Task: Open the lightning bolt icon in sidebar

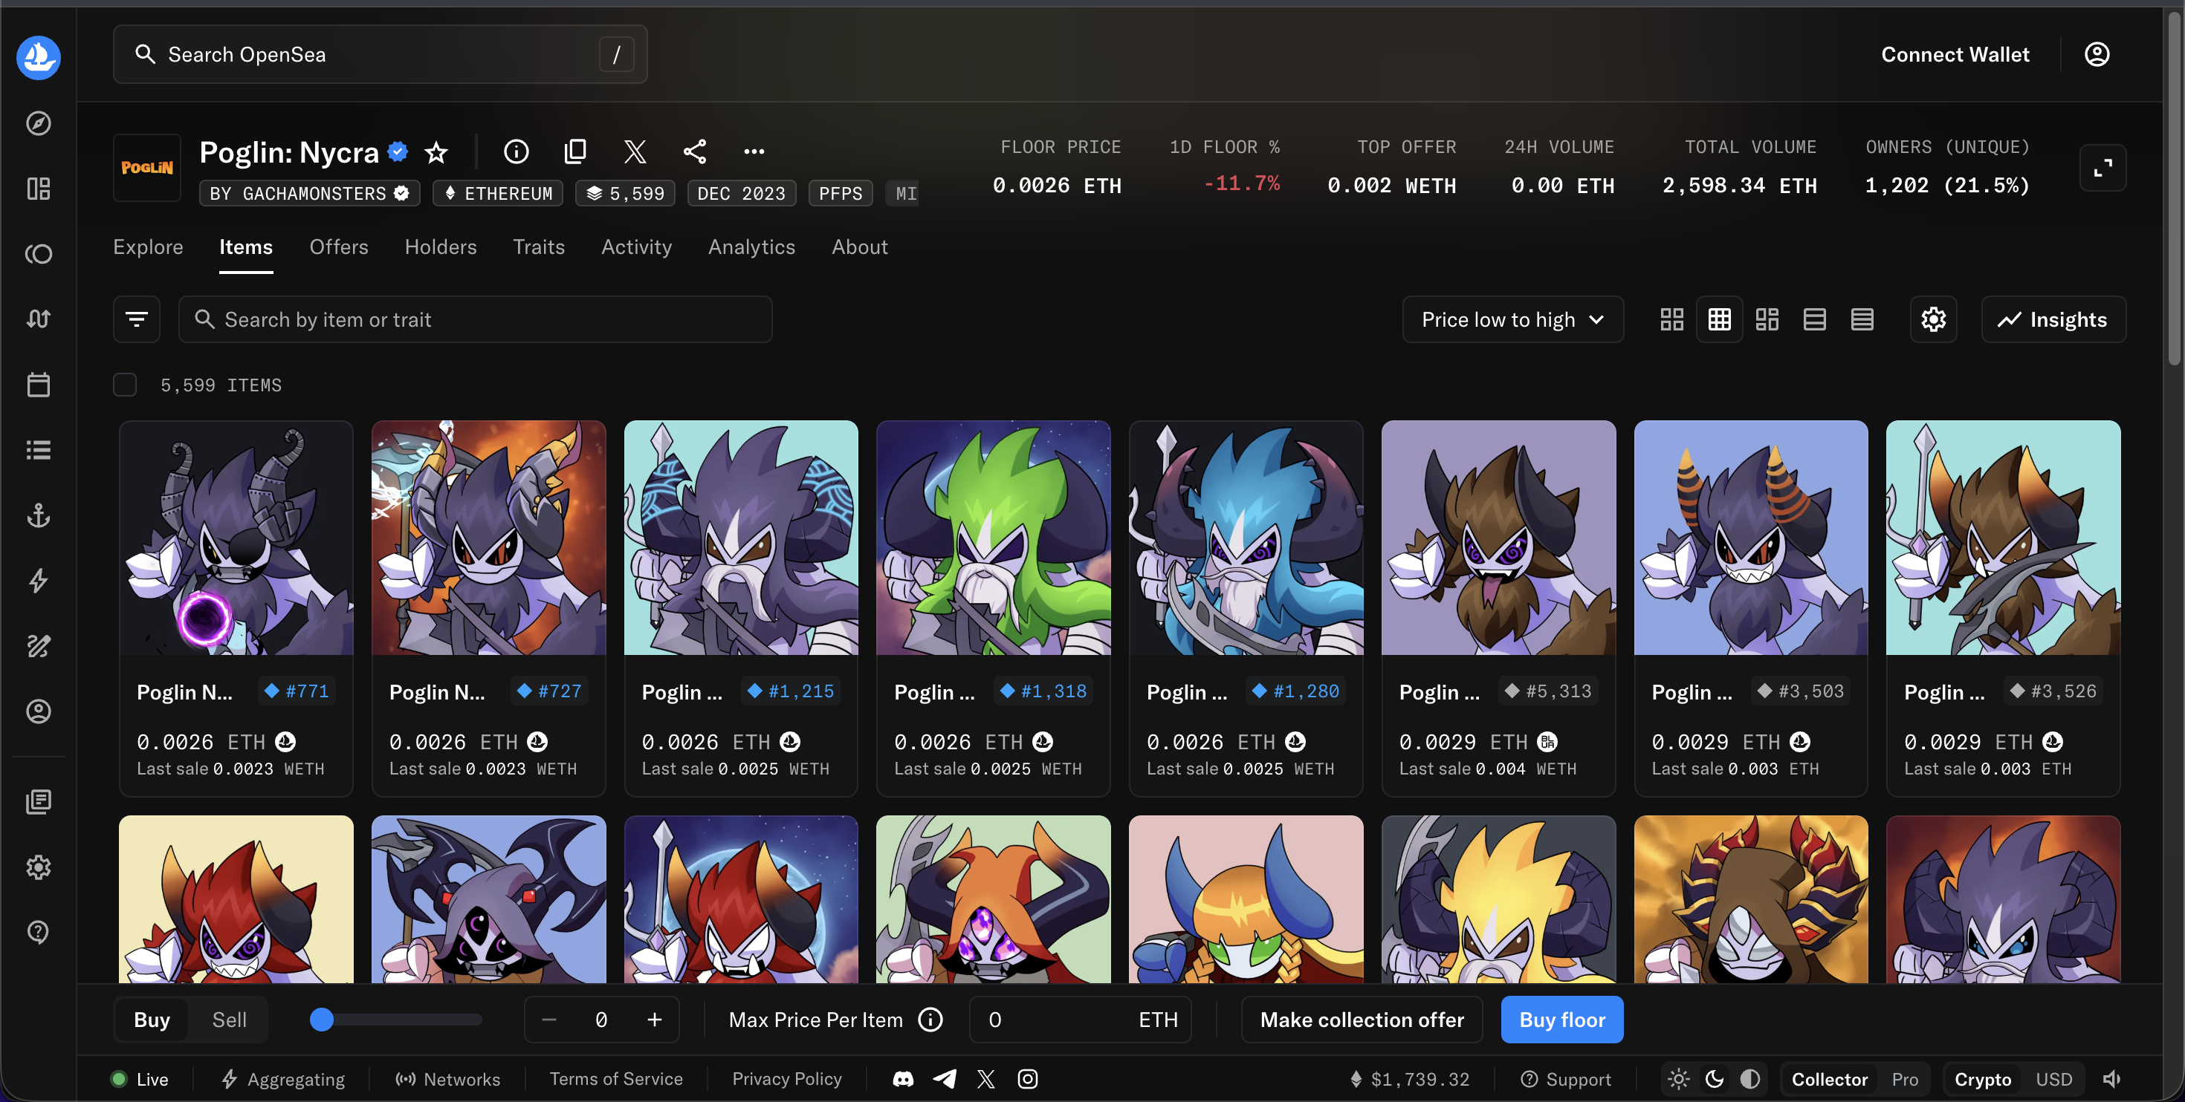Action: (38, 581)
